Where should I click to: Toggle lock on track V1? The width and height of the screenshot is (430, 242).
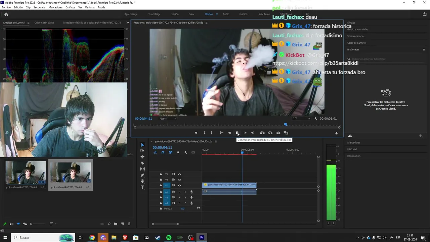161,185
